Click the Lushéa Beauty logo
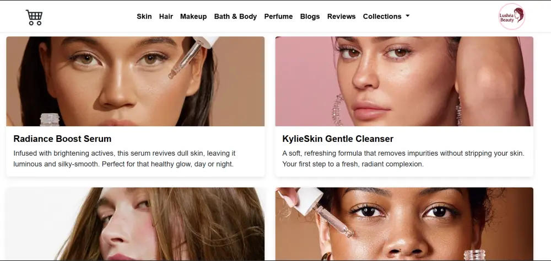Image resolution: width=551 pixels, height=261 pixels. point(512,16)
